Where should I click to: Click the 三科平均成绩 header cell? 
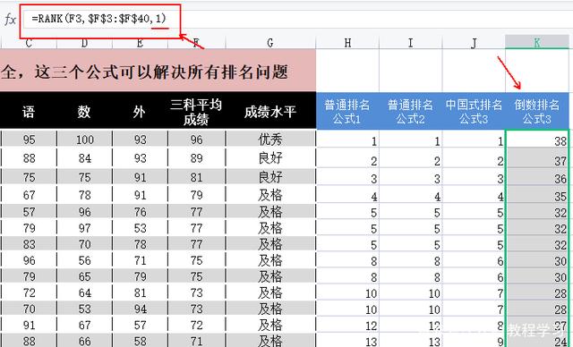[x=197, y=111]
